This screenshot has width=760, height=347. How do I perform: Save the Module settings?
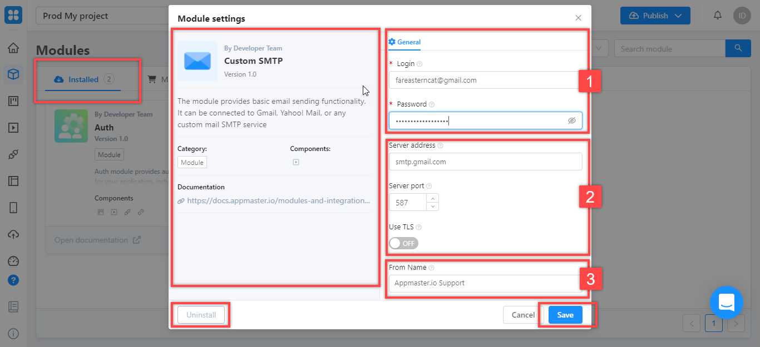pos(565,314)
